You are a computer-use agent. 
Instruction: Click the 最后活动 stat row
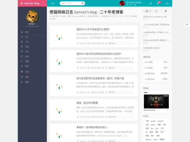pos(156,79)
